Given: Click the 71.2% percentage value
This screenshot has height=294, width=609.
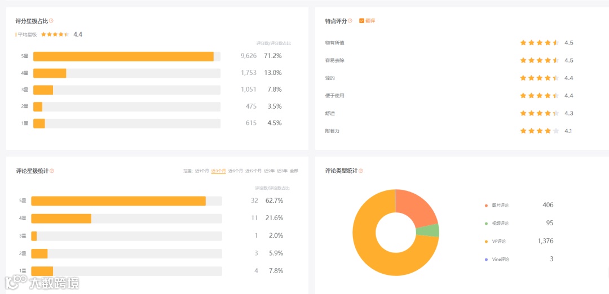Looking at the screenshot, I should click(273, 56).
